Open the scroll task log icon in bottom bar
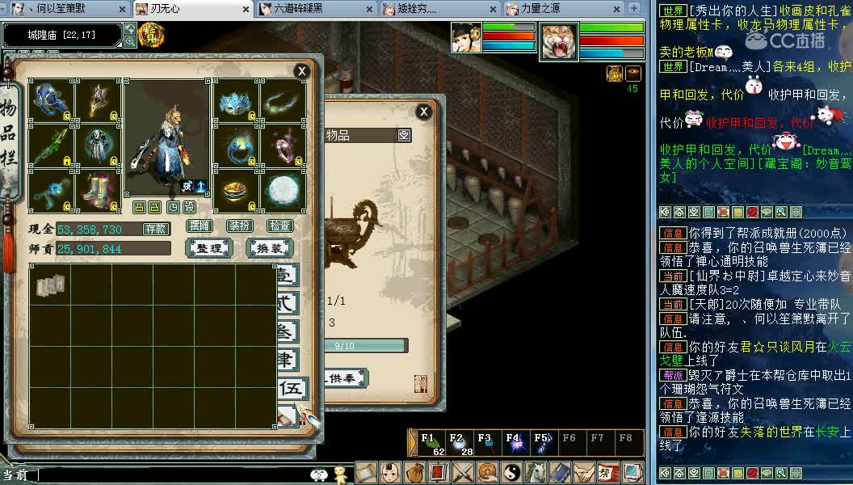This screenshot has width=853, height=485. coord(367,473)
